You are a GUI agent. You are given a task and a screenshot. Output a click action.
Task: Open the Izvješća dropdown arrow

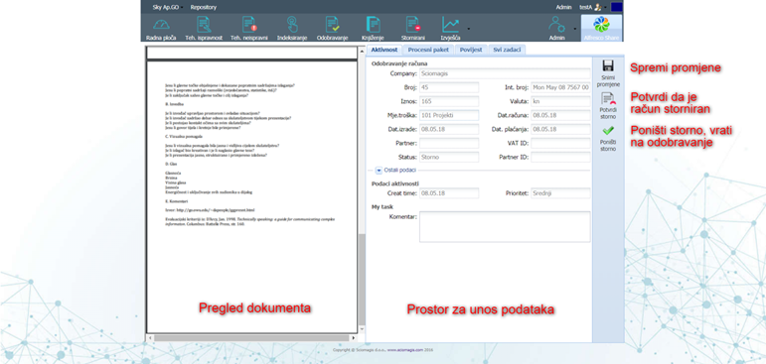pyautogui.click(x=469, y=29)
